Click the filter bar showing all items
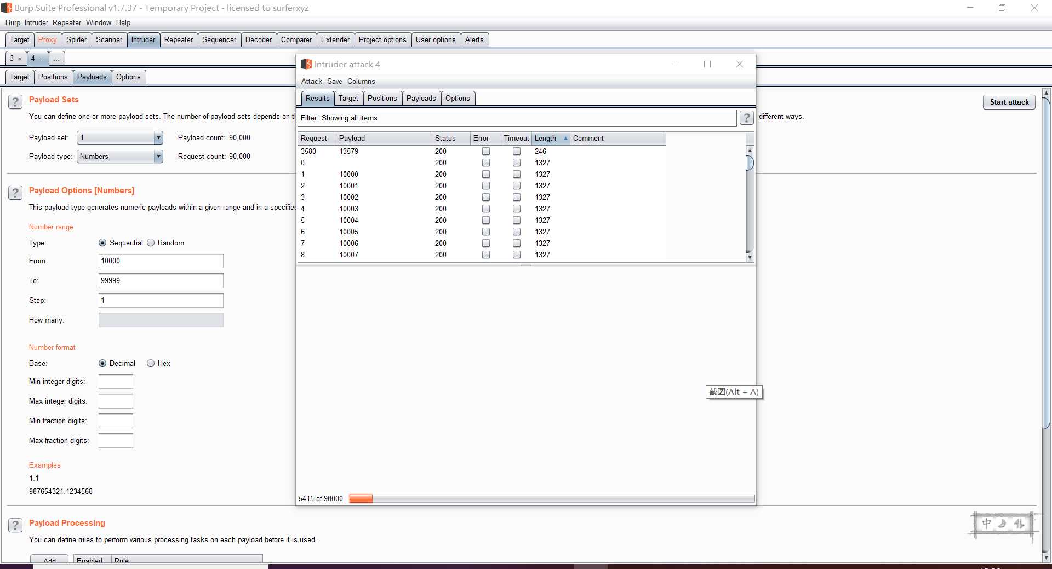Viewport: 1052px width, 569px height. coord(517,118)
